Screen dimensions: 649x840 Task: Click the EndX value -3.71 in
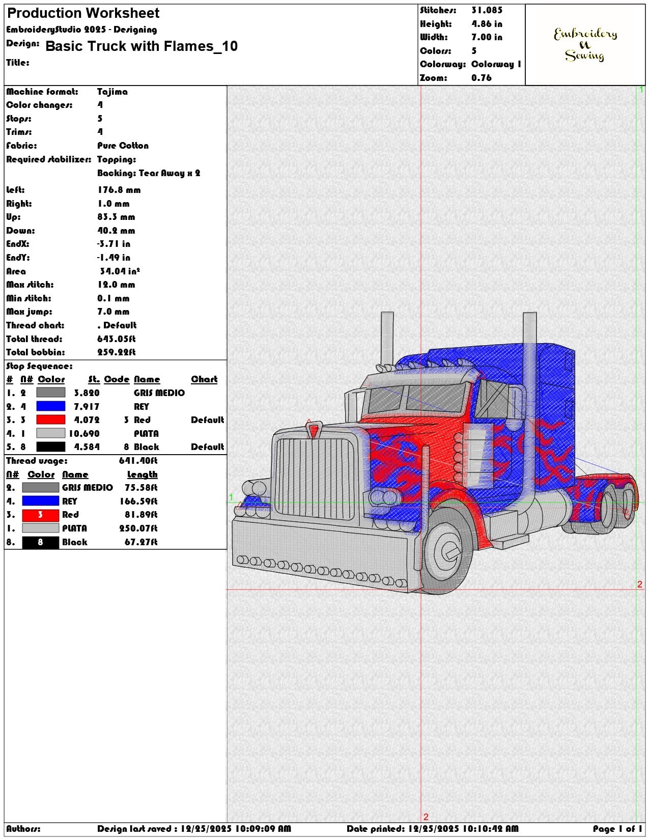pyautogui.click(x=114, y=244)
